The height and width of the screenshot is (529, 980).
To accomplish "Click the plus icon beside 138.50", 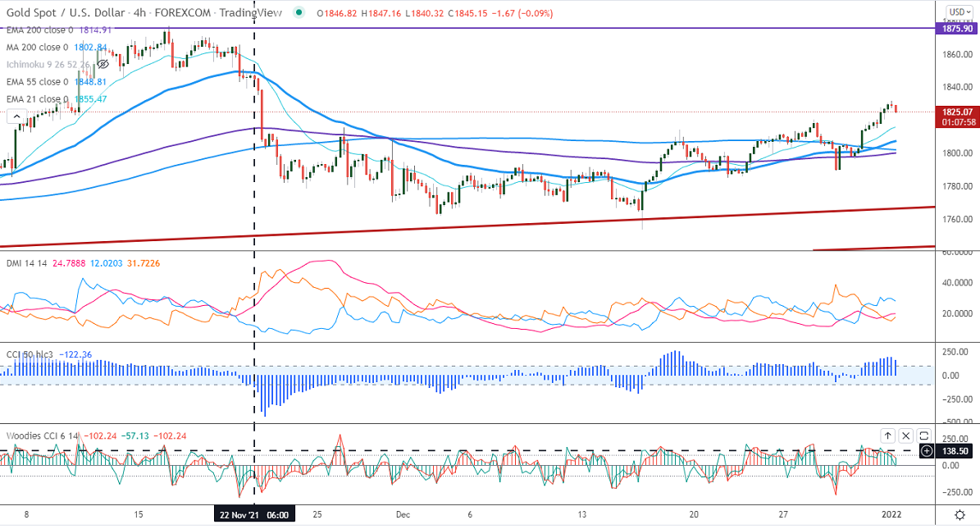I will [x=927, y=451].
